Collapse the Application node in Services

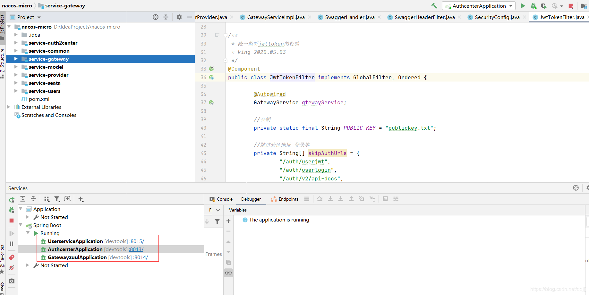(21, 209)
